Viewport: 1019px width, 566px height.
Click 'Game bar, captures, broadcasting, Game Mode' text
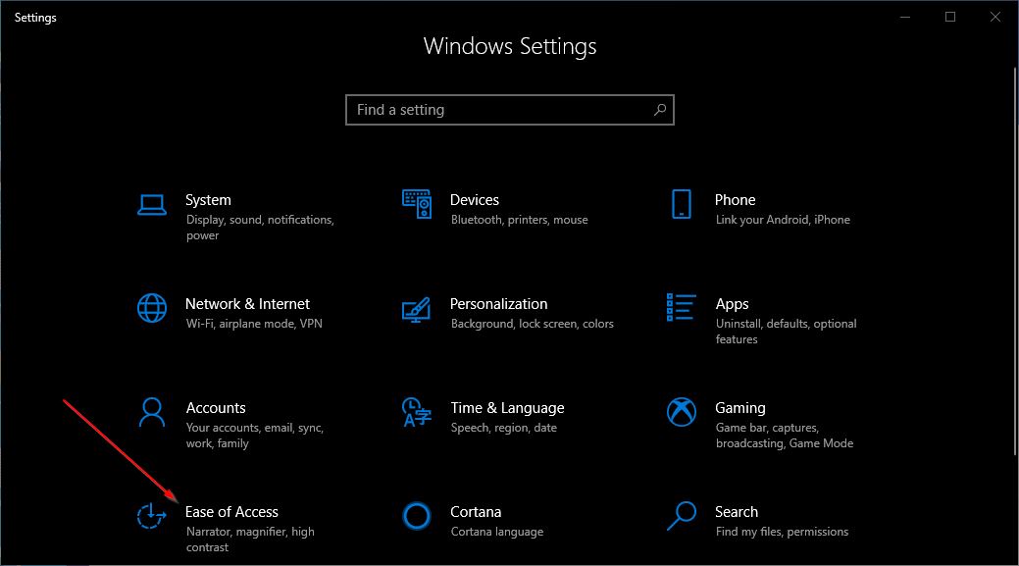tap(785, 436)
